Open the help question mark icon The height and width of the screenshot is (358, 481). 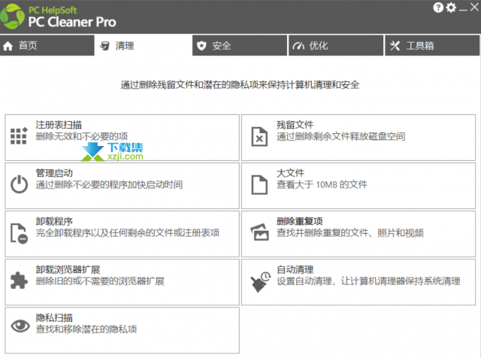[x=438, y=8]
